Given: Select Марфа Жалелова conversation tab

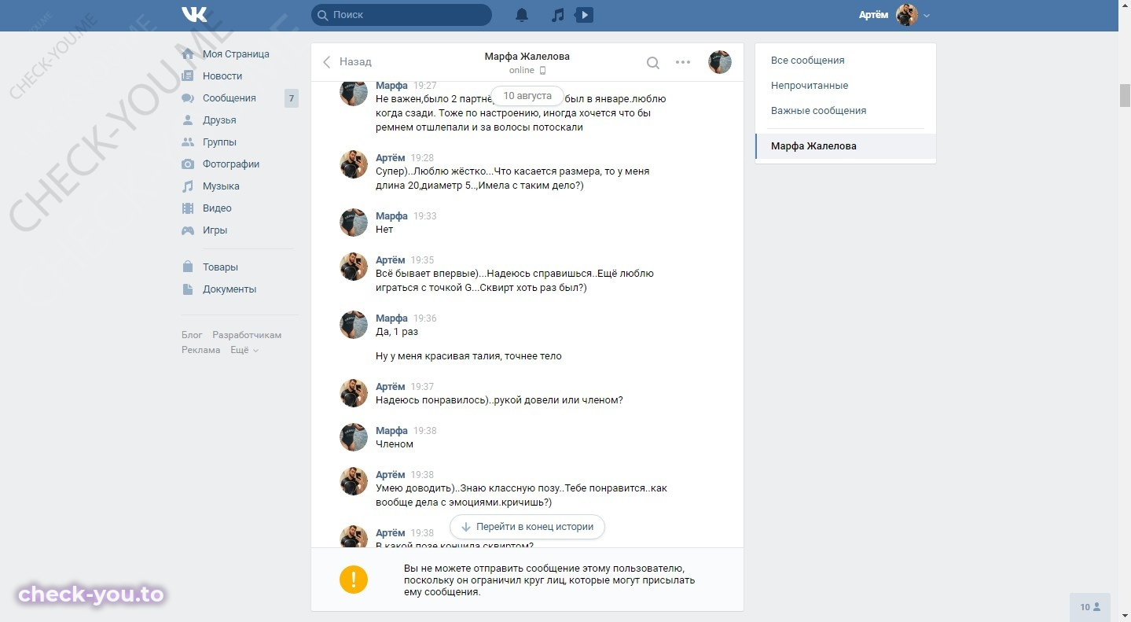Looking at the screenshot, I should [846, 146].
